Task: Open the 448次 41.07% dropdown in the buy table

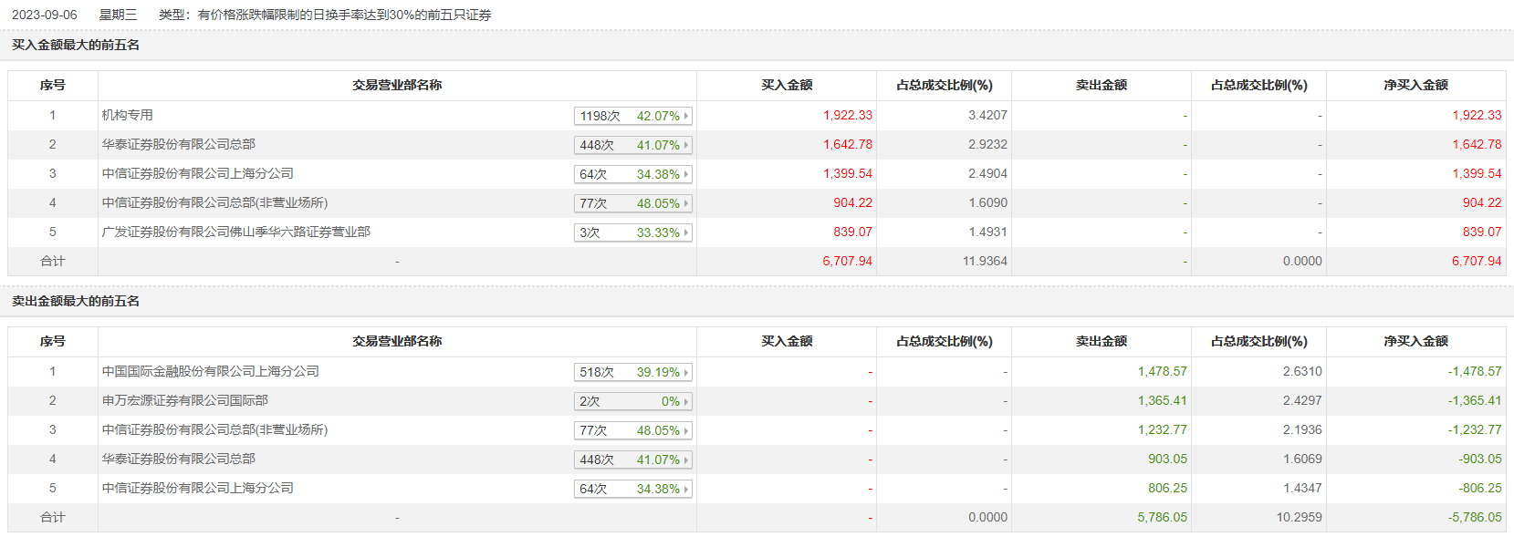Action: click(633, 145)
